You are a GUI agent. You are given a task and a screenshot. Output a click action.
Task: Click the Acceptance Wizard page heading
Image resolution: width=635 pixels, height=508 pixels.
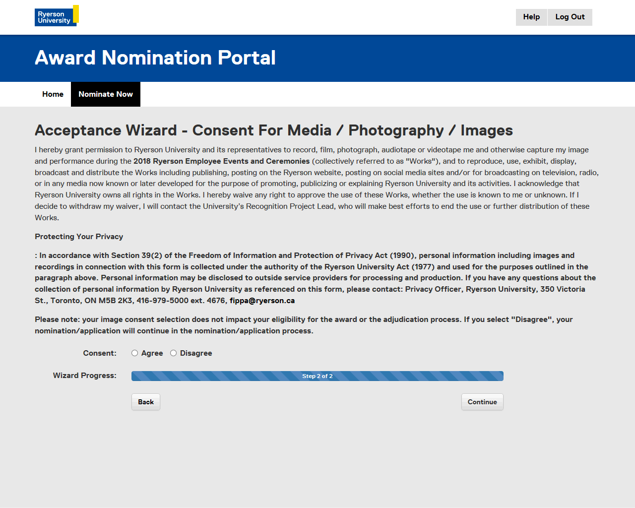[273, 130]
